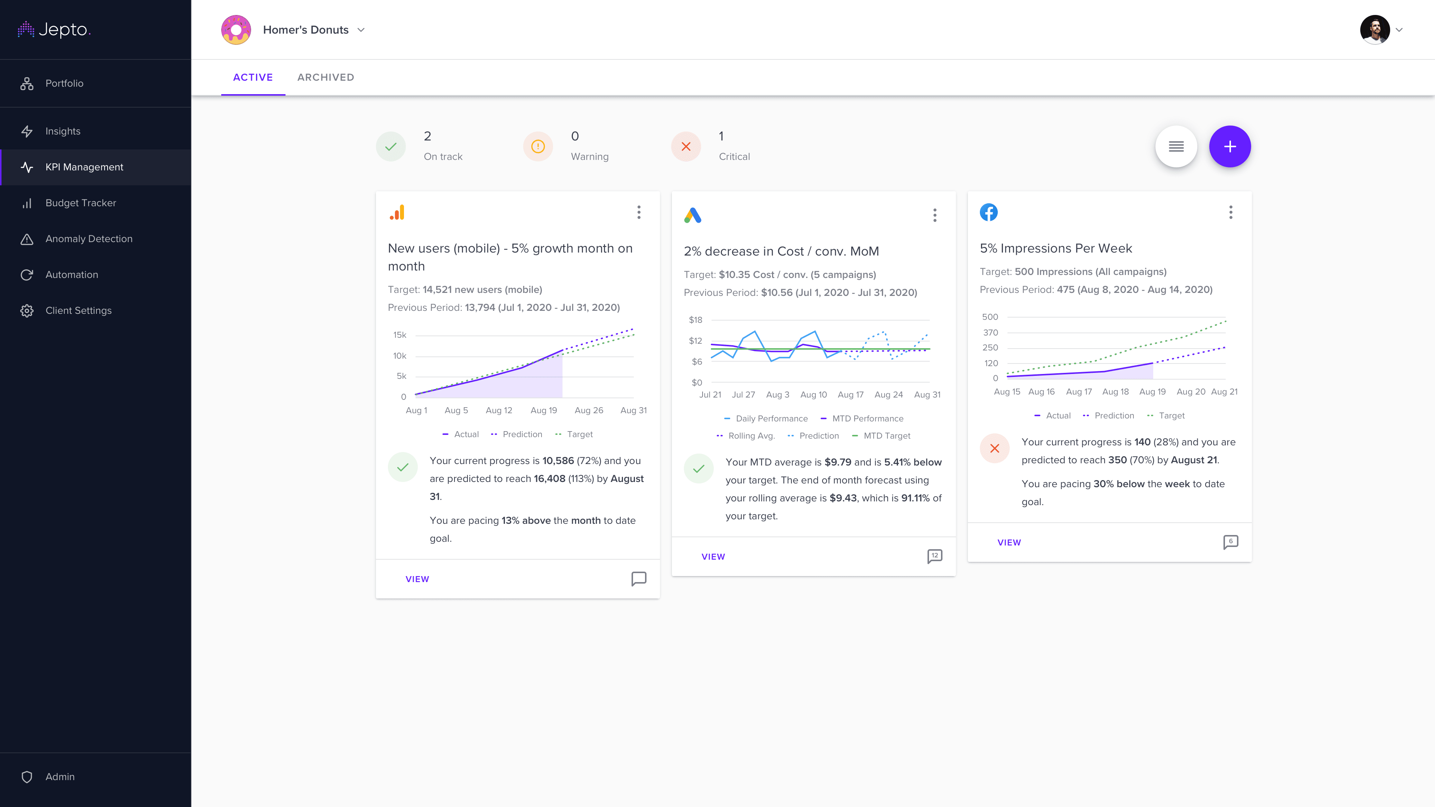This screenshot has height=807, width=1435.
Task: Click Anomaly Detection warning triangle icon
Action: [27, 239]
